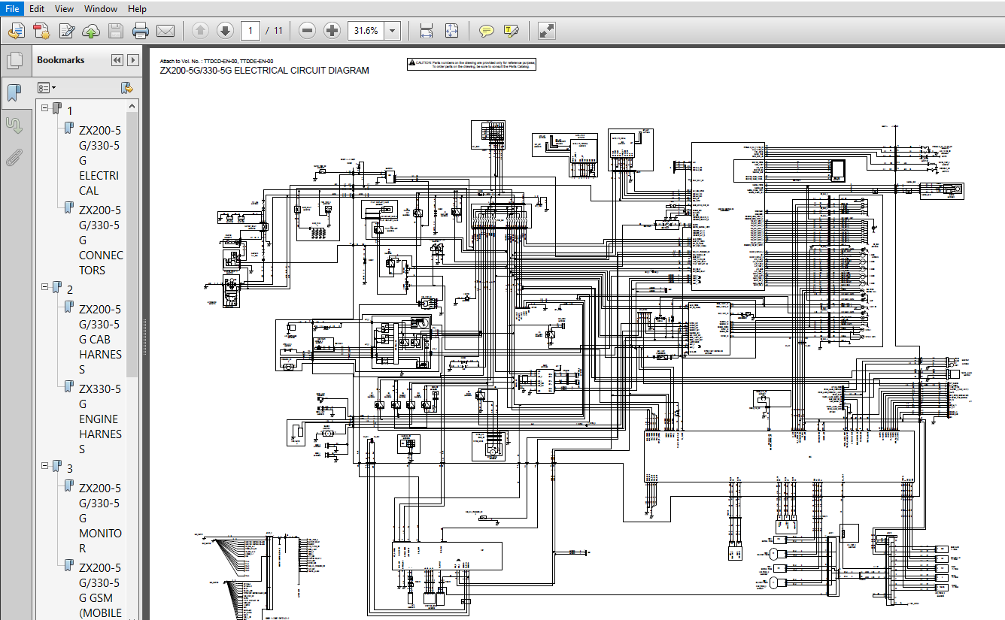The width and height of the screenshot is (1005, 620).
Task: Click the upload to cloud icon
Action: [91, 31]
